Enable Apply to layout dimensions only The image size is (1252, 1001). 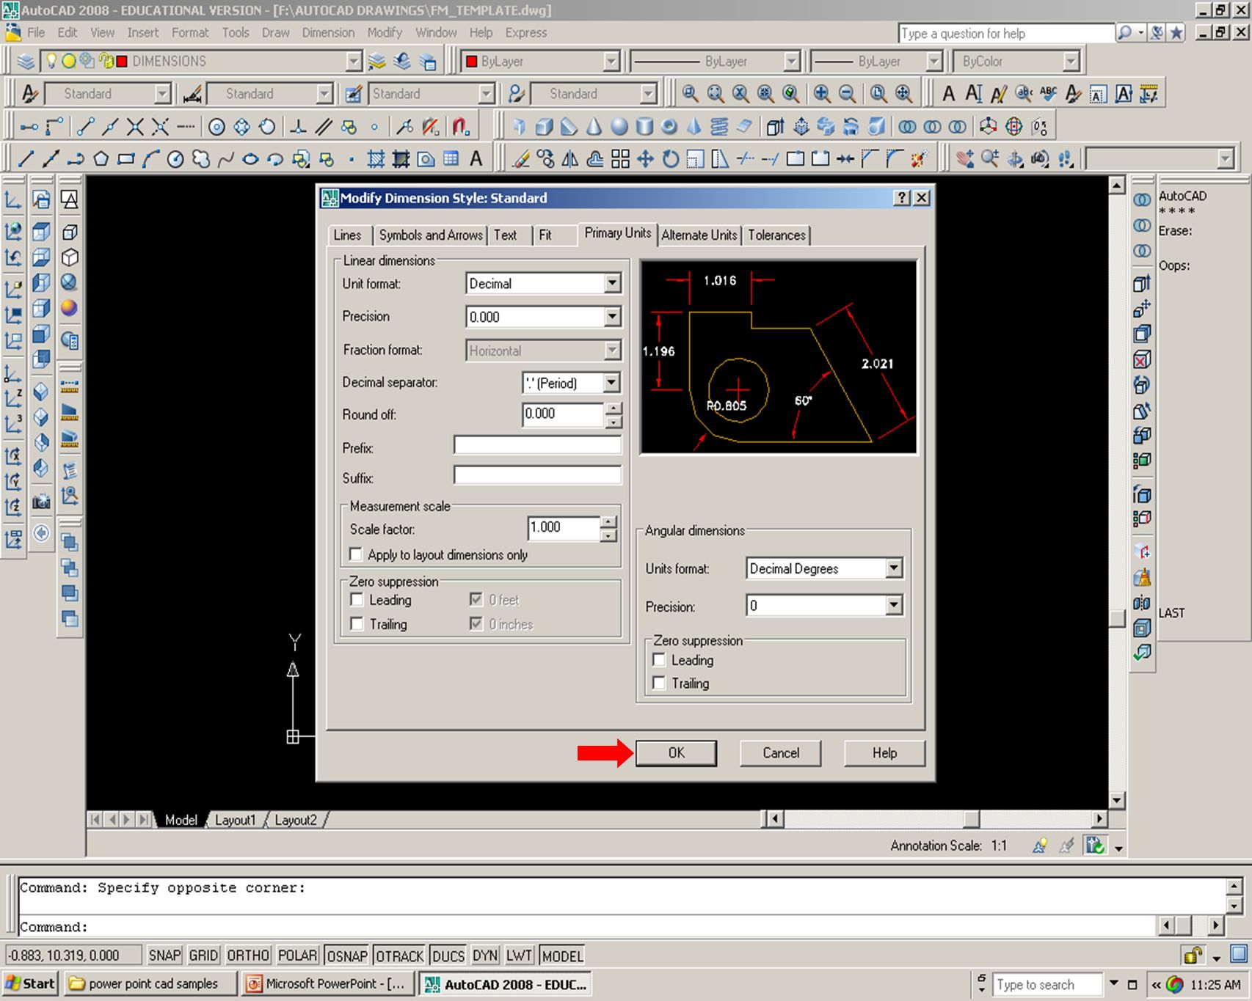coord(356,554)
